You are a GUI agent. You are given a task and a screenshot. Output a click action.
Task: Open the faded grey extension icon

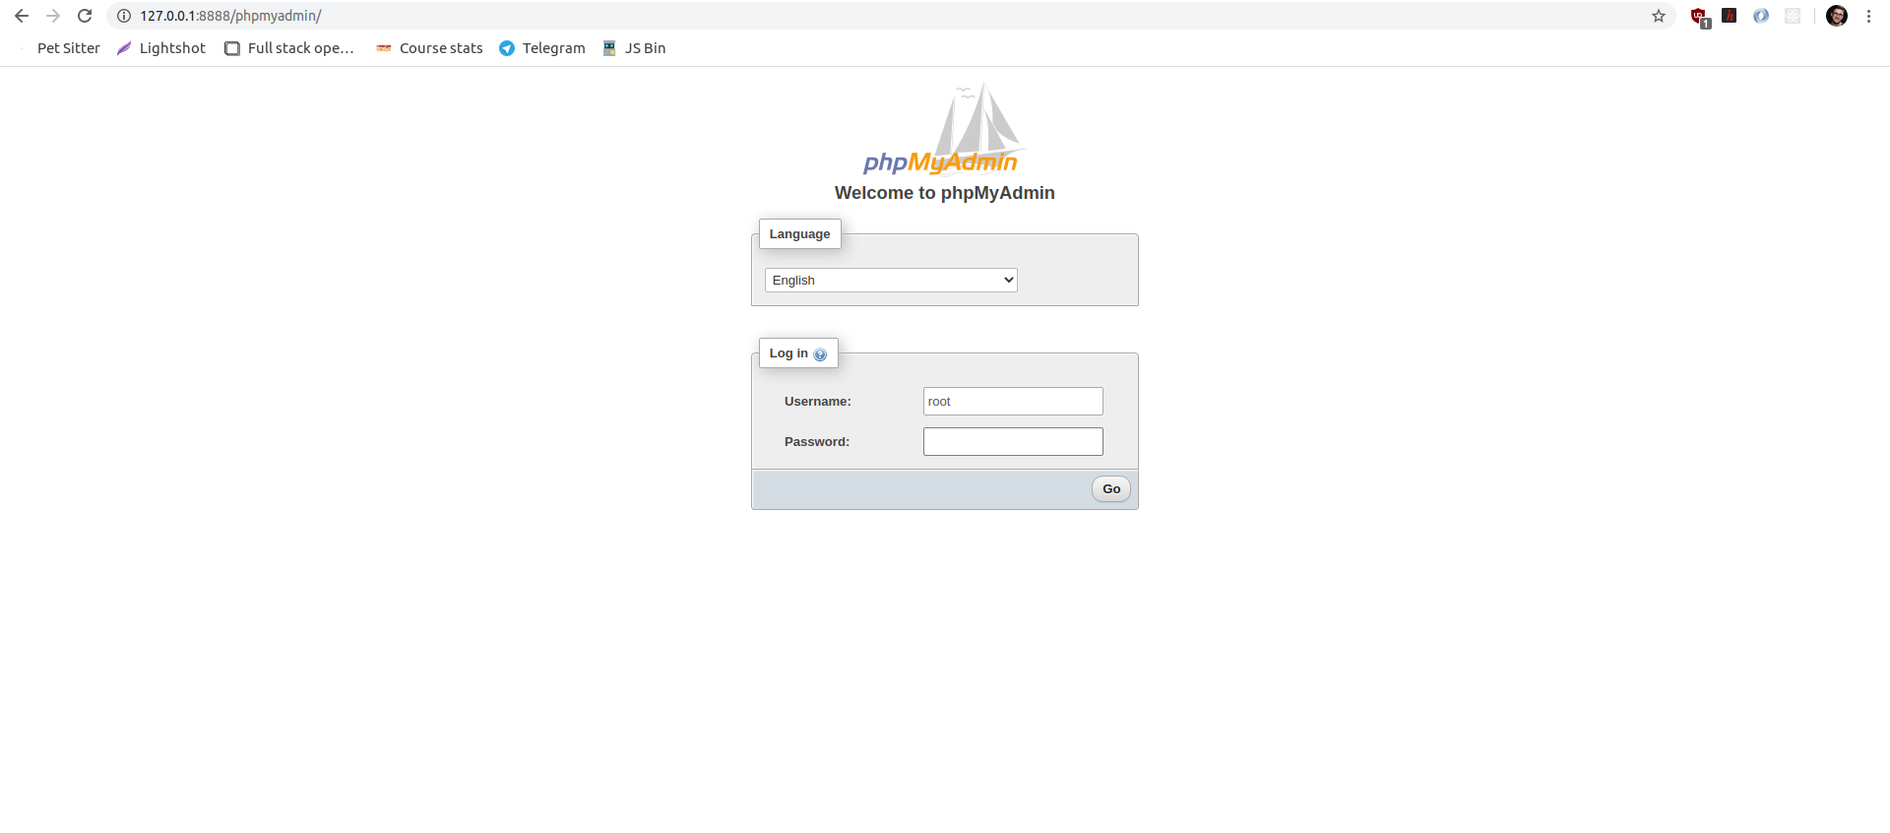pos(1793,16)
